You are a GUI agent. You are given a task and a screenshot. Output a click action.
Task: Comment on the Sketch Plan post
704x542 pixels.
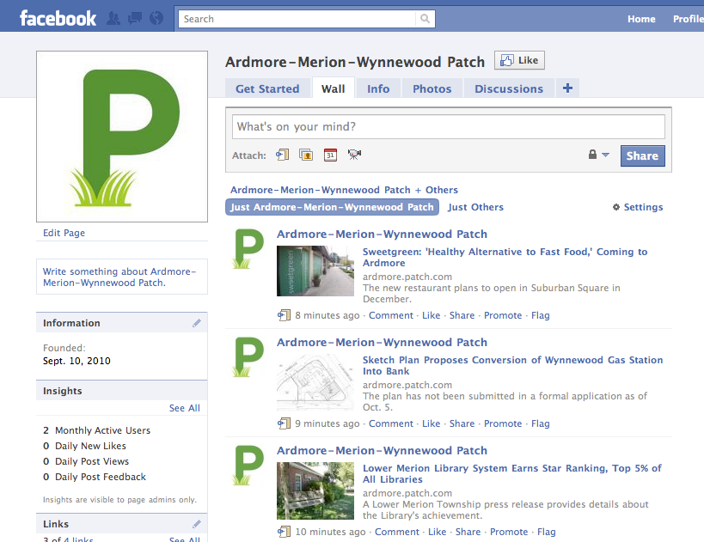pyautogui.click(x=390, y=423)
